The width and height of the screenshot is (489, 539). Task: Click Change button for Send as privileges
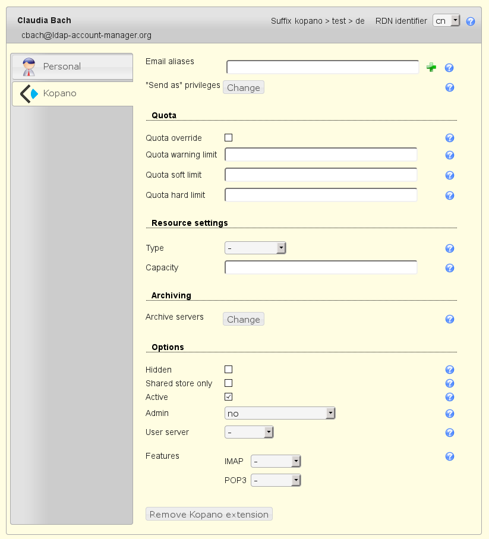pos(244,88)
